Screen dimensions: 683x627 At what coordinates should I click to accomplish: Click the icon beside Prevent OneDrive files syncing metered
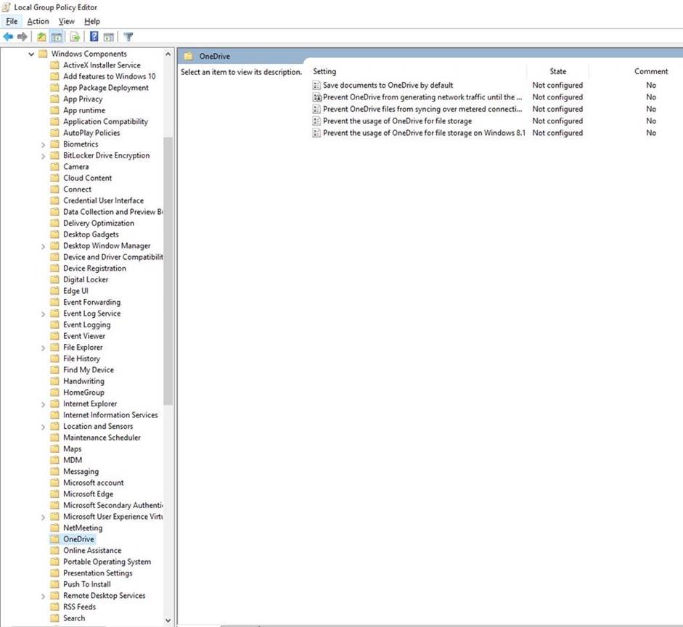[316, 110]
